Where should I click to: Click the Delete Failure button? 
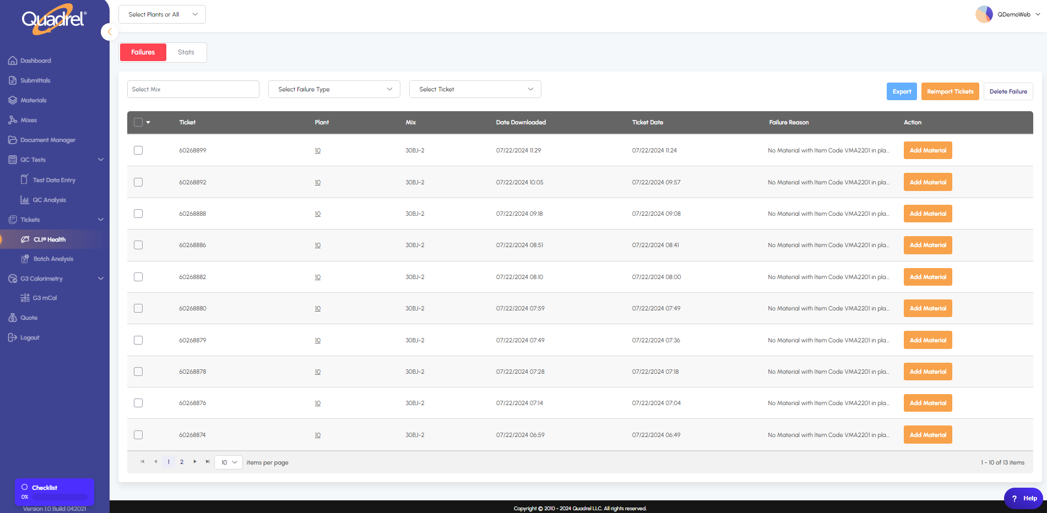tap(1008, 91)
